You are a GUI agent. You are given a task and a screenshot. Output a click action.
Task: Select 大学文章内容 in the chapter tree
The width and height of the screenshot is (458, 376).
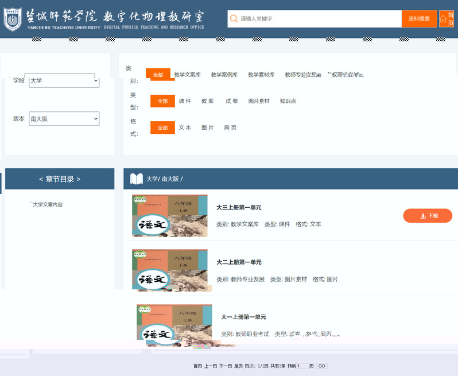point(48,204)
